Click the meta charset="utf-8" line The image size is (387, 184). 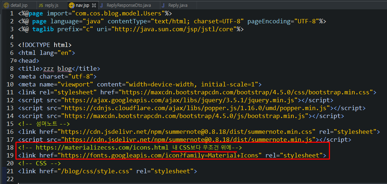[57, 76]
